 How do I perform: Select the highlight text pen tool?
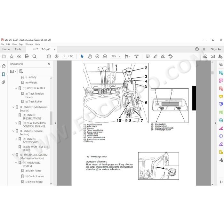(155, 56)
